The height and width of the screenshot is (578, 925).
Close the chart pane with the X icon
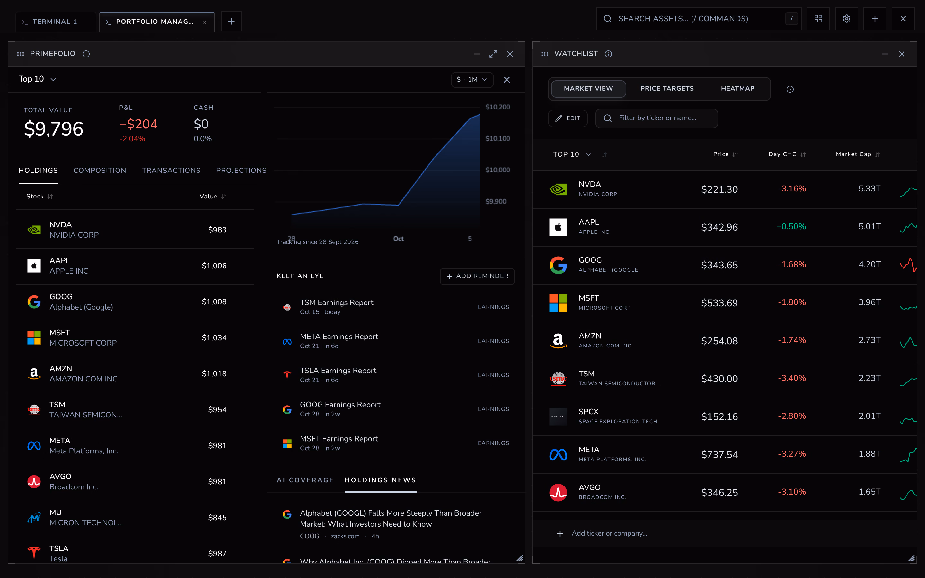(x=507, y=80)
